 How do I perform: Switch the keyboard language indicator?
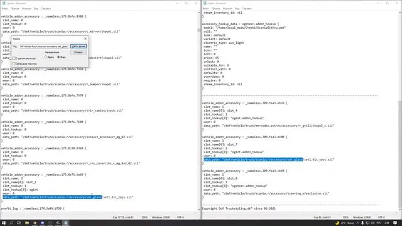click(379, 223)
